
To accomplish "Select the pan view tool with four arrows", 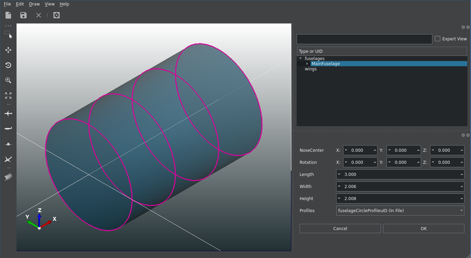I will [x=8, y=51].
